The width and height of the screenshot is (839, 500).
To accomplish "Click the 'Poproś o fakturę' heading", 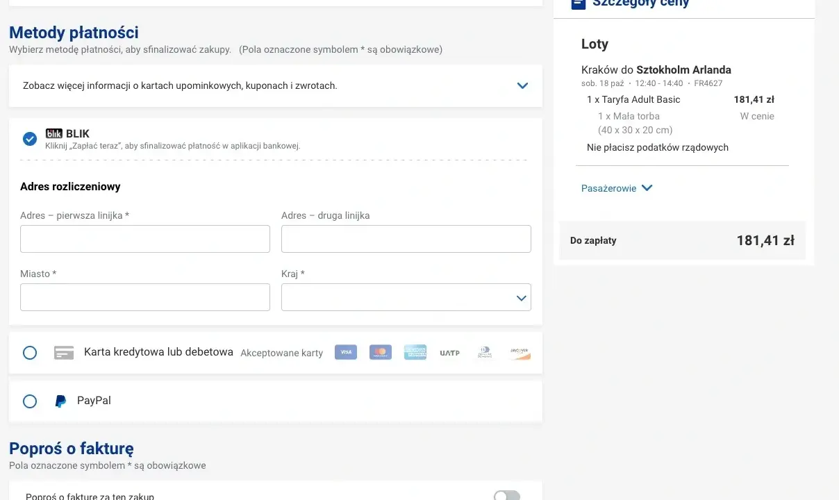I will [72, 449].
